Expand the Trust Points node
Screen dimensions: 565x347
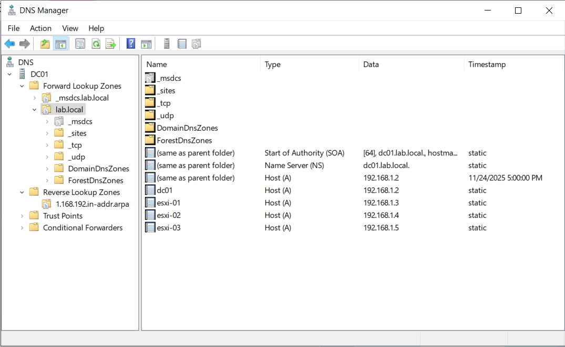(22, 216)
